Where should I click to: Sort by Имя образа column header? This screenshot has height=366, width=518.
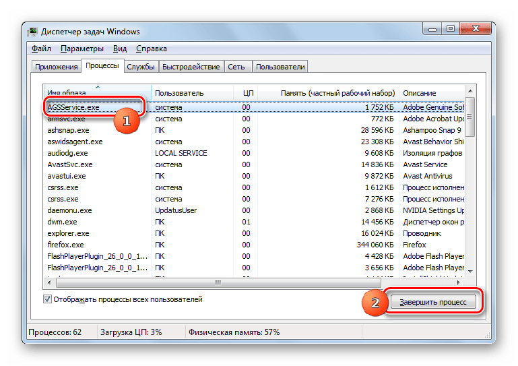(x=97, y=93)
